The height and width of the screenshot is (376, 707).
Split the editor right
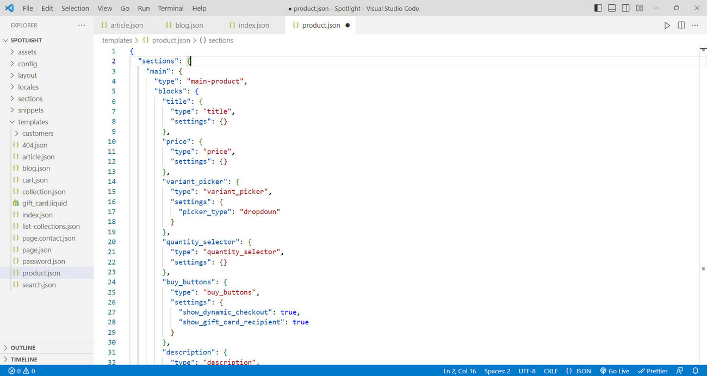(681, 26)
